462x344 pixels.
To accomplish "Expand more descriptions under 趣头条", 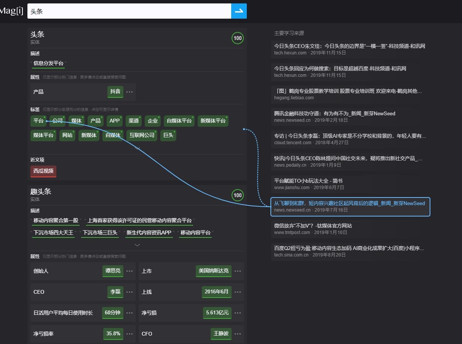I will [137, 245].
